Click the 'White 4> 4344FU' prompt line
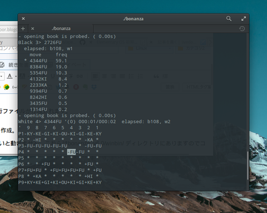 click(x=40, y=121)
